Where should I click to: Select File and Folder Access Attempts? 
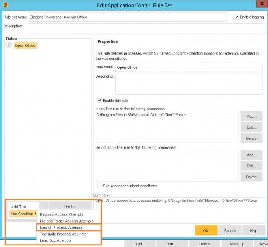(x=67, y=221)
